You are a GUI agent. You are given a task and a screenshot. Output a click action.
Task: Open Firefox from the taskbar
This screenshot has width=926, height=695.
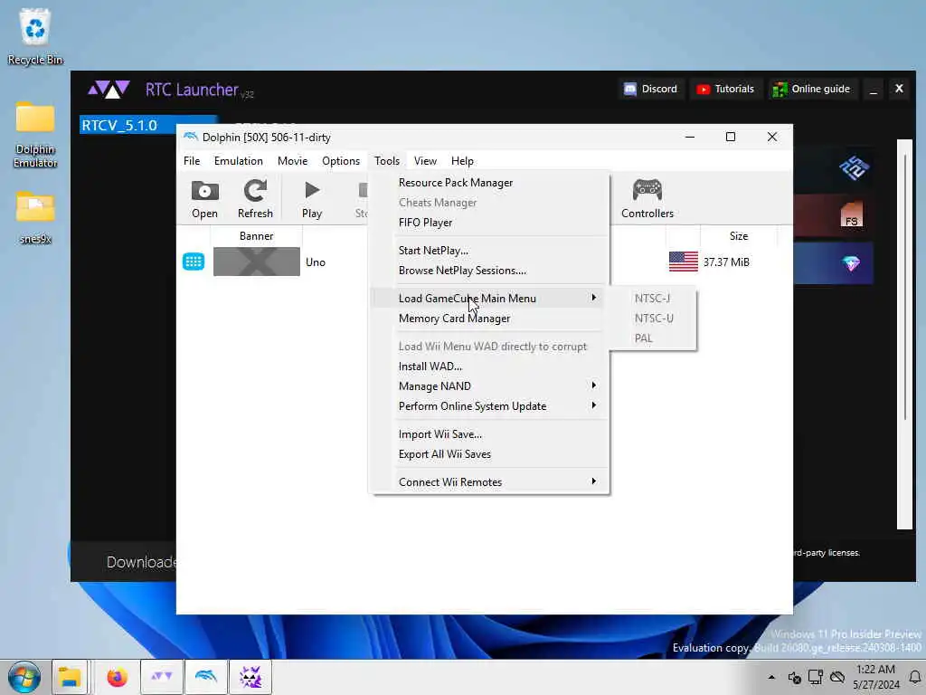(x=117, y=677)
